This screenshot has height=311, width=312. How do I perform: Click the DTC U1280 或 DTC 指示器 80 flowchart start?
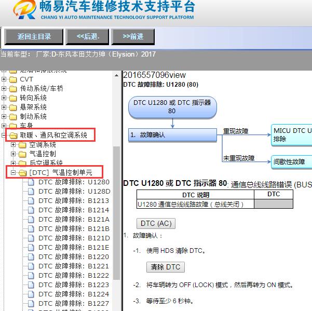172,107
